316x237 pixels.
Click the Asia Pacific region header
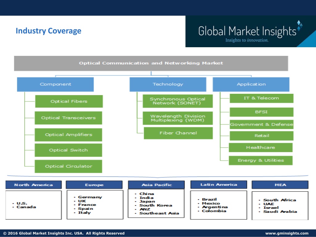pos(156,185)
